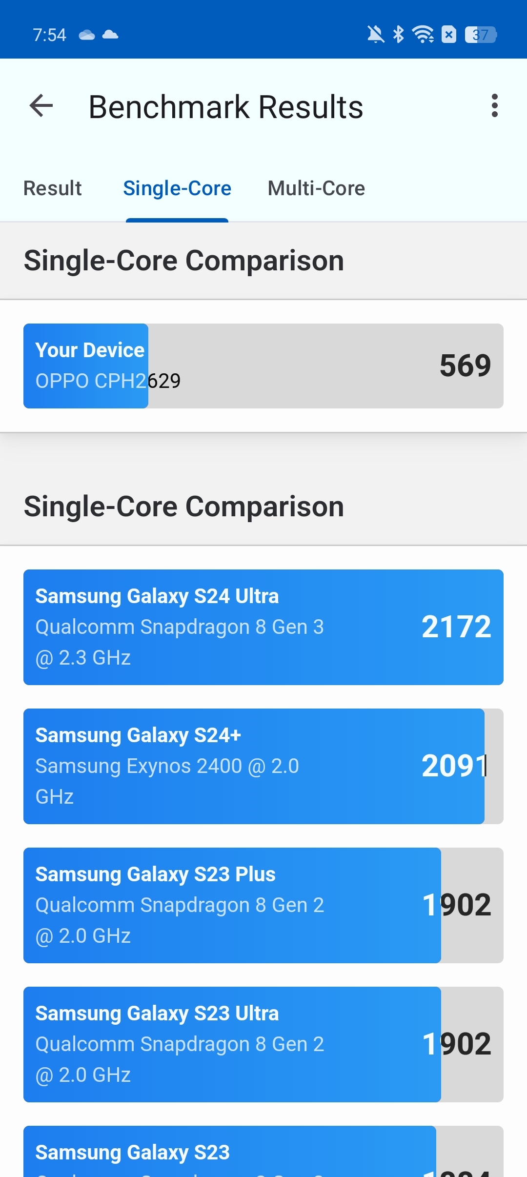Select the Single-Core tab

click(x=177, y=188)
